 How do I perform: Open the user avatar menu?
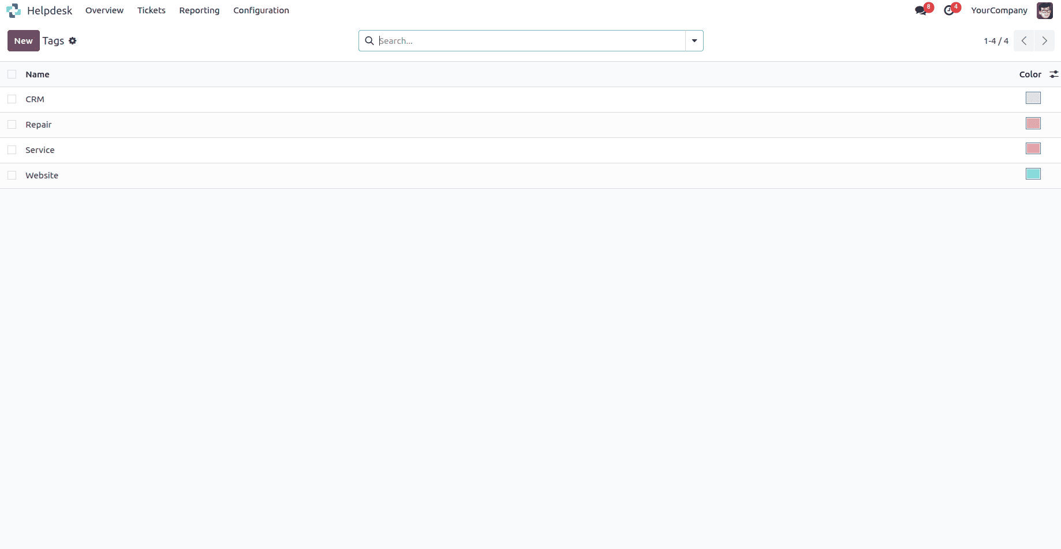tap(1045, 10)
